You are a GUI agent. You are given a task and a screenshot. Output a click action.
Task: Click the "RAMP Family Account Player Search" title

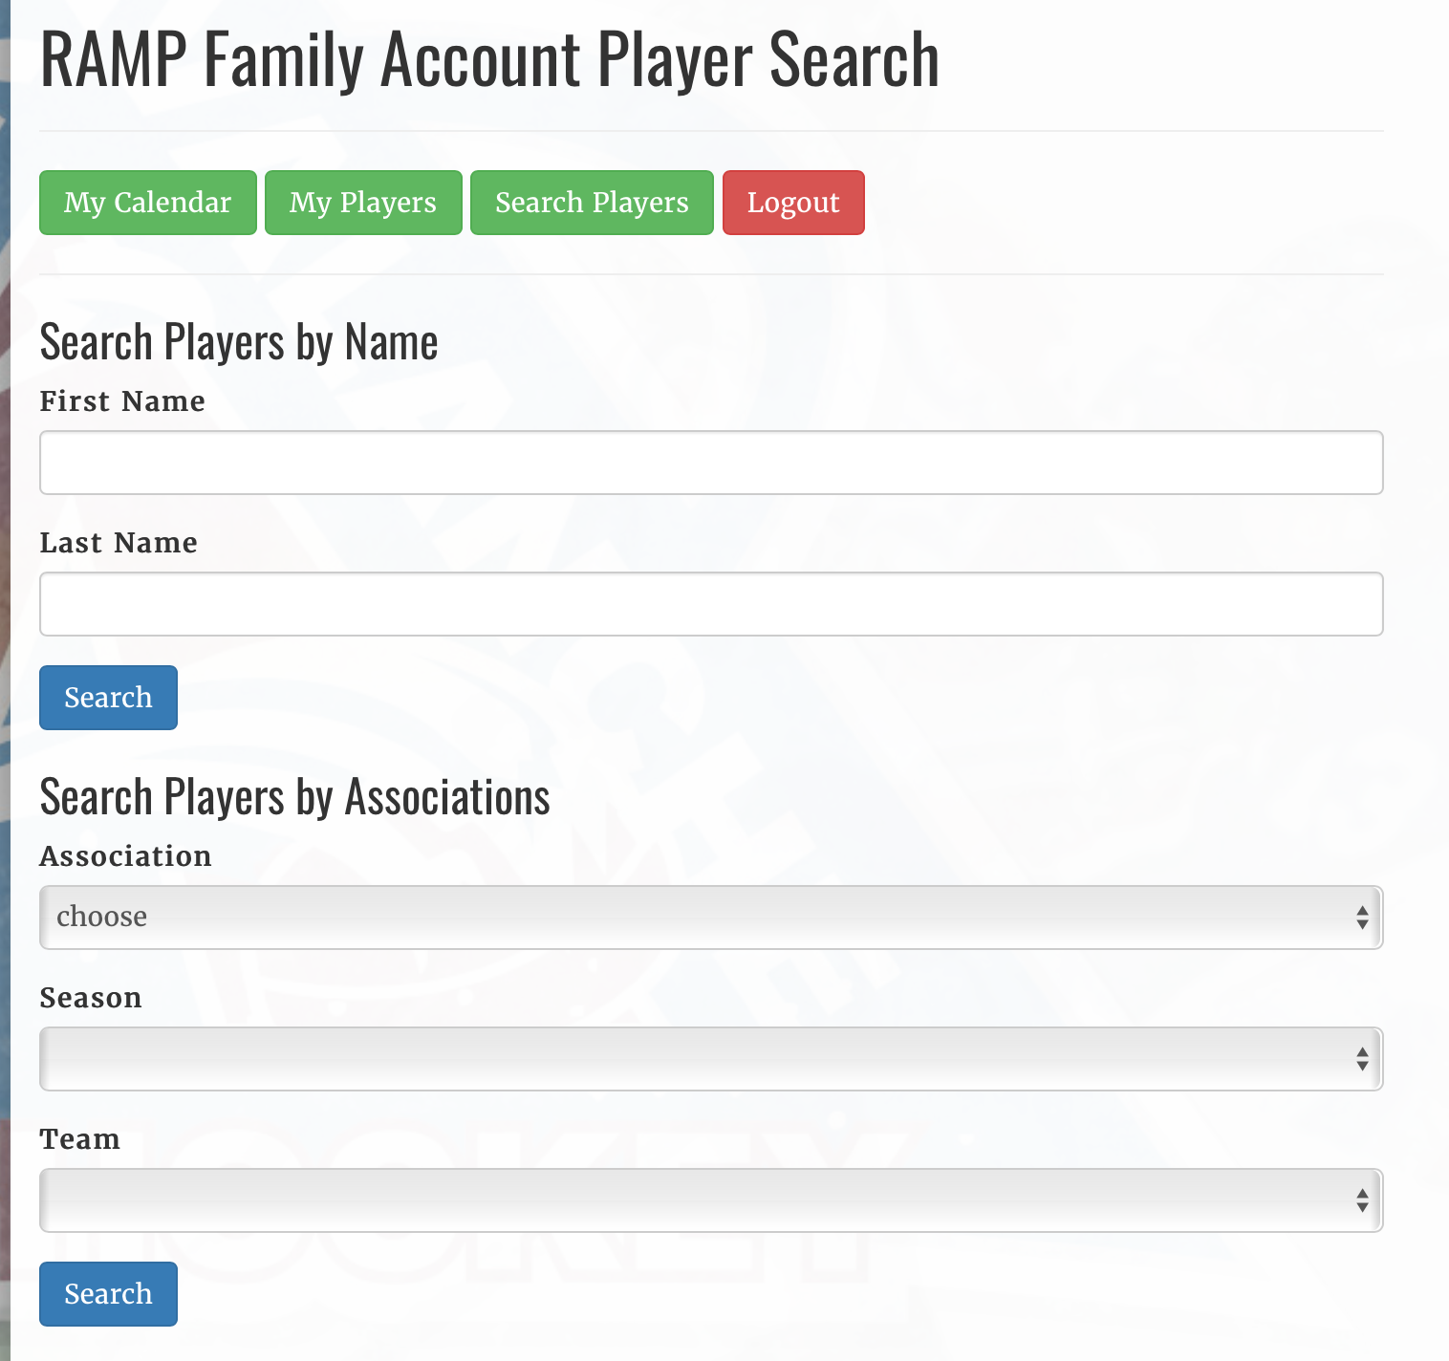489,59
